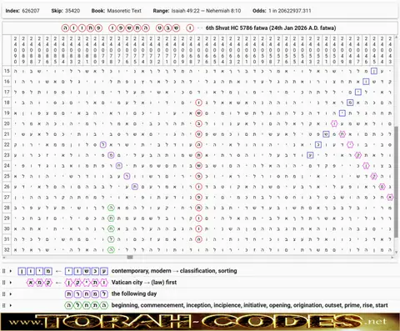Click the blue-squared letter in row 19
The width and height of the screenshot is (400, 331).
(x=342, y=113)
